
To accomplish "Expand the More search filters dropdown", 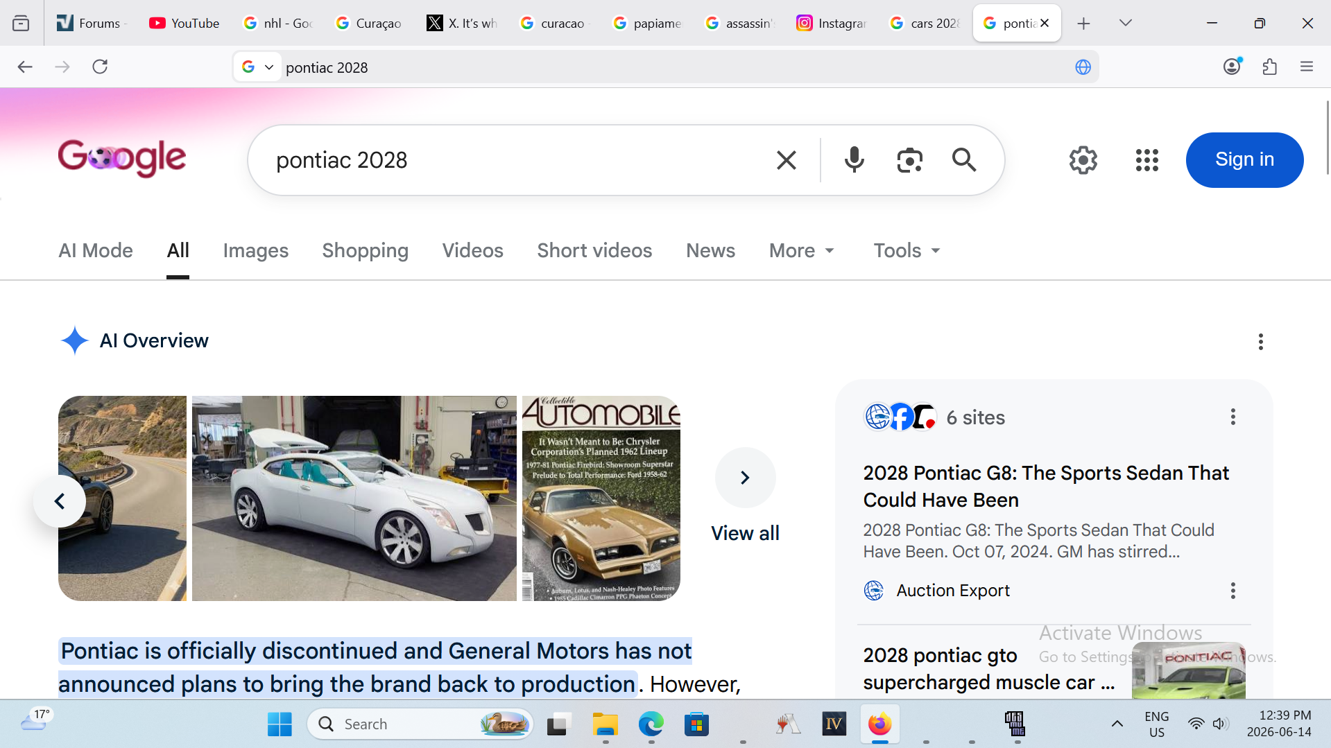I will tap(801, 250).
